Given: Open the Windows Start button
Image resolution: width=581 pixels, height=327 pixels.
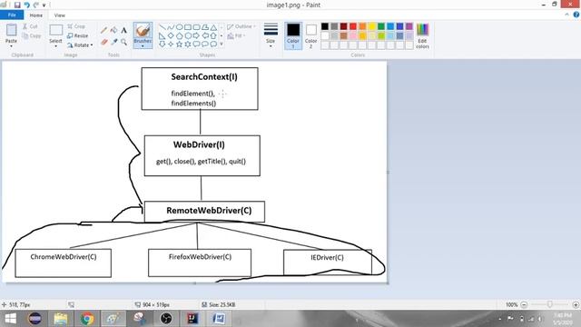Looking at the screenshot, I should tap(10, 319).
